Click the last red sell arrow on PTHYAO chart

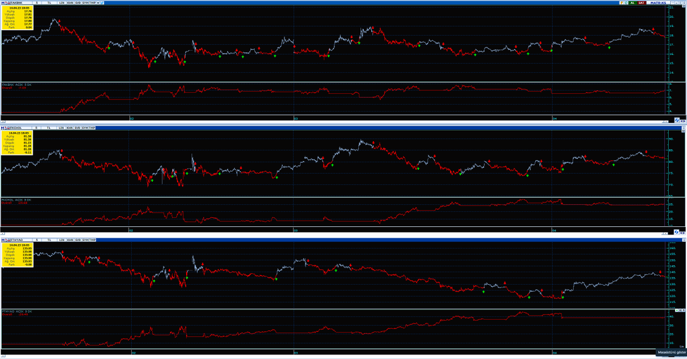660,272
